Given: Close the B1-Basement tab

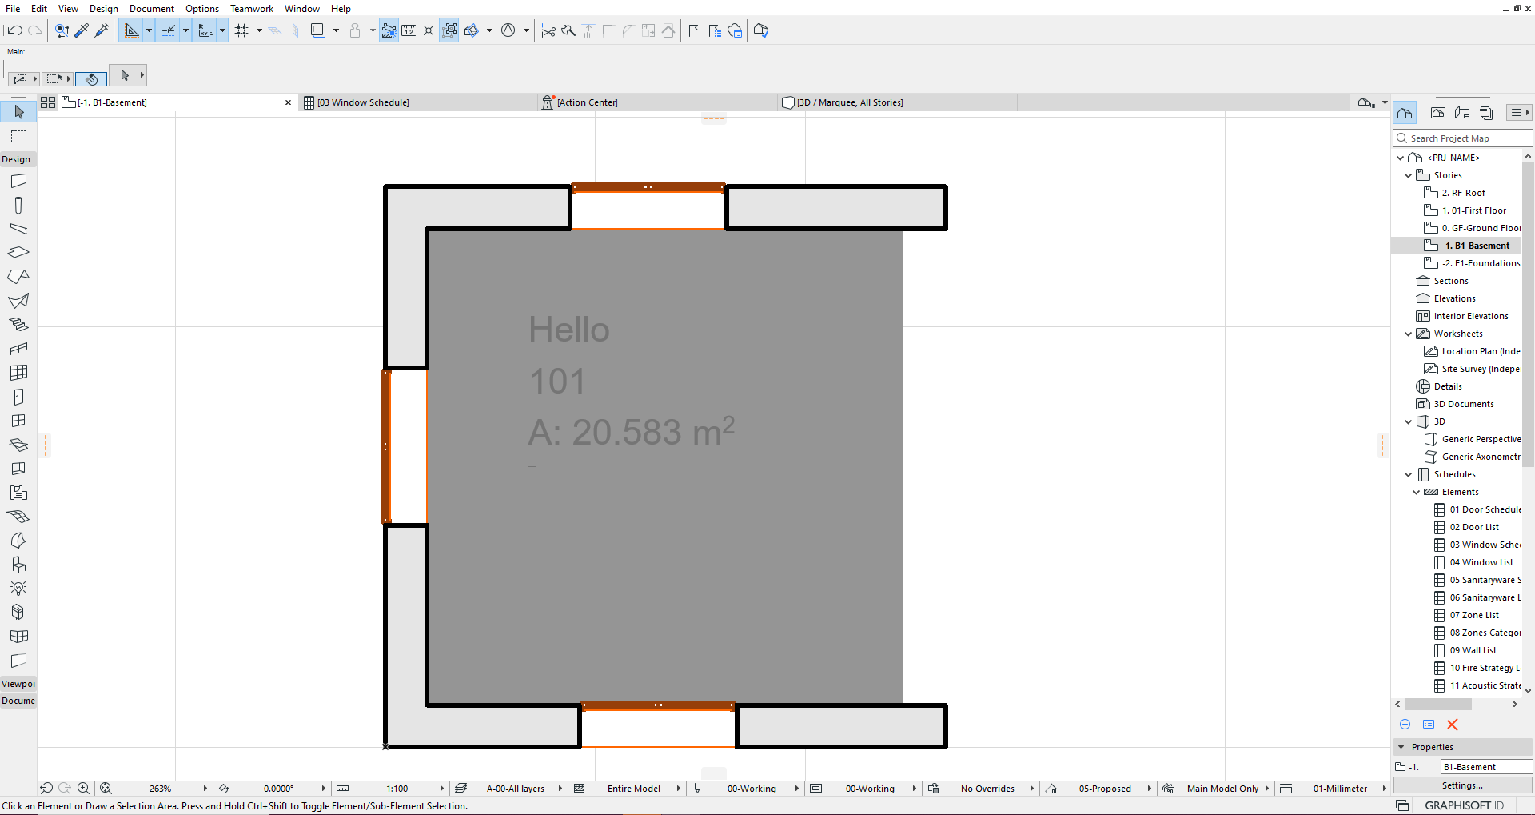Looking at the screenshot, I should click(289, 102).
